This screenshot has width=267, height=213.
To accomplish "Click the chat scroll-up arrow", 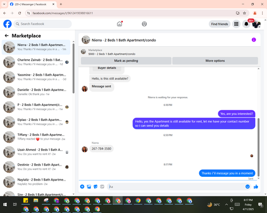I will (258, 69).
